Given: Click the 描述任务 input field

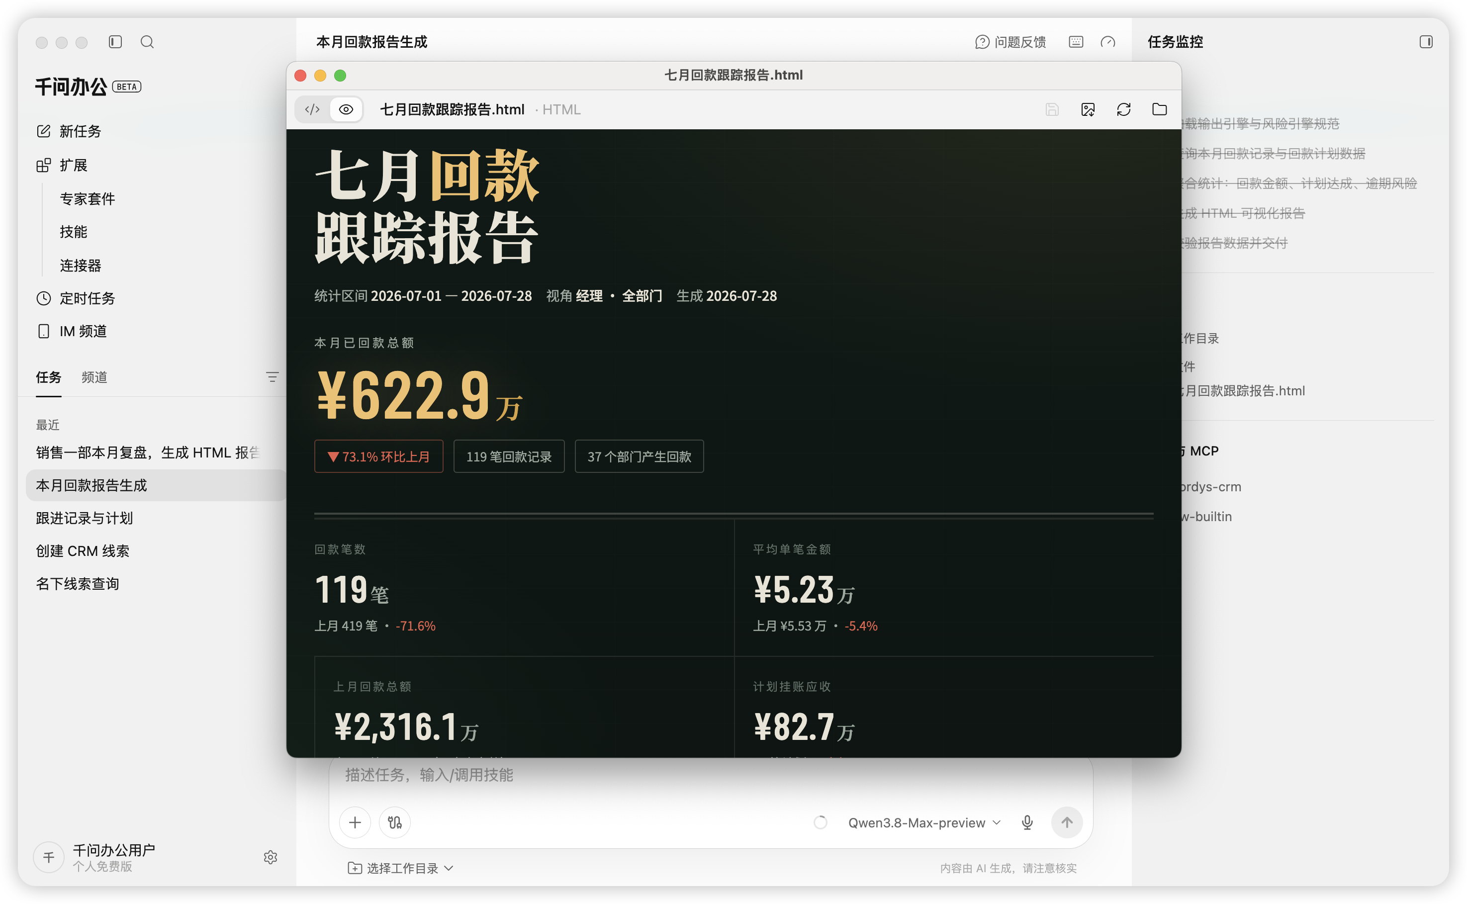Looking at the screenshot, I should pyautogui.click(x=712, y=775).
